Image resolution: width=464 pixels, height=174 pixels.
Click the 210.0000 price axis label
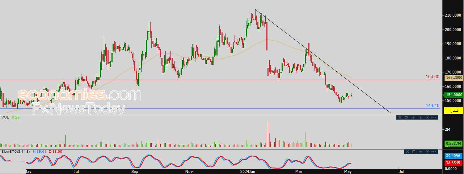click(453, 15)
